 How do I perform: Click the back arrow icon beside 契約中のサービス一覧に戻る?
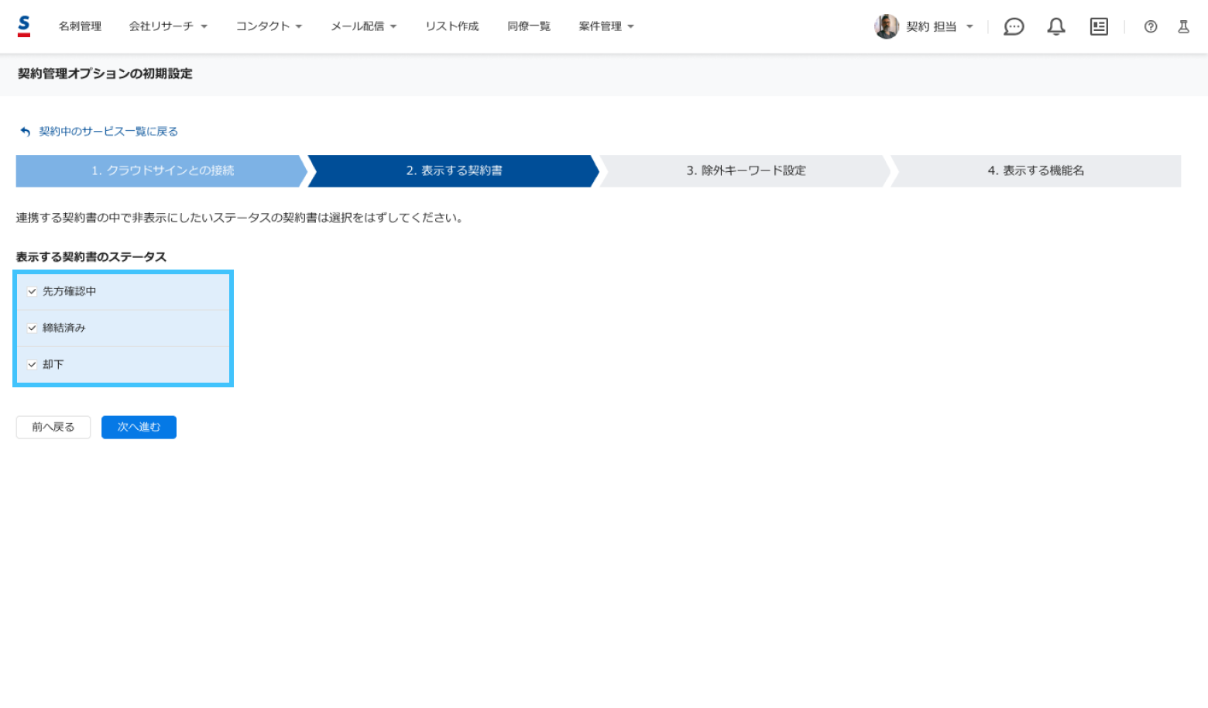click(x=26, y=132)
